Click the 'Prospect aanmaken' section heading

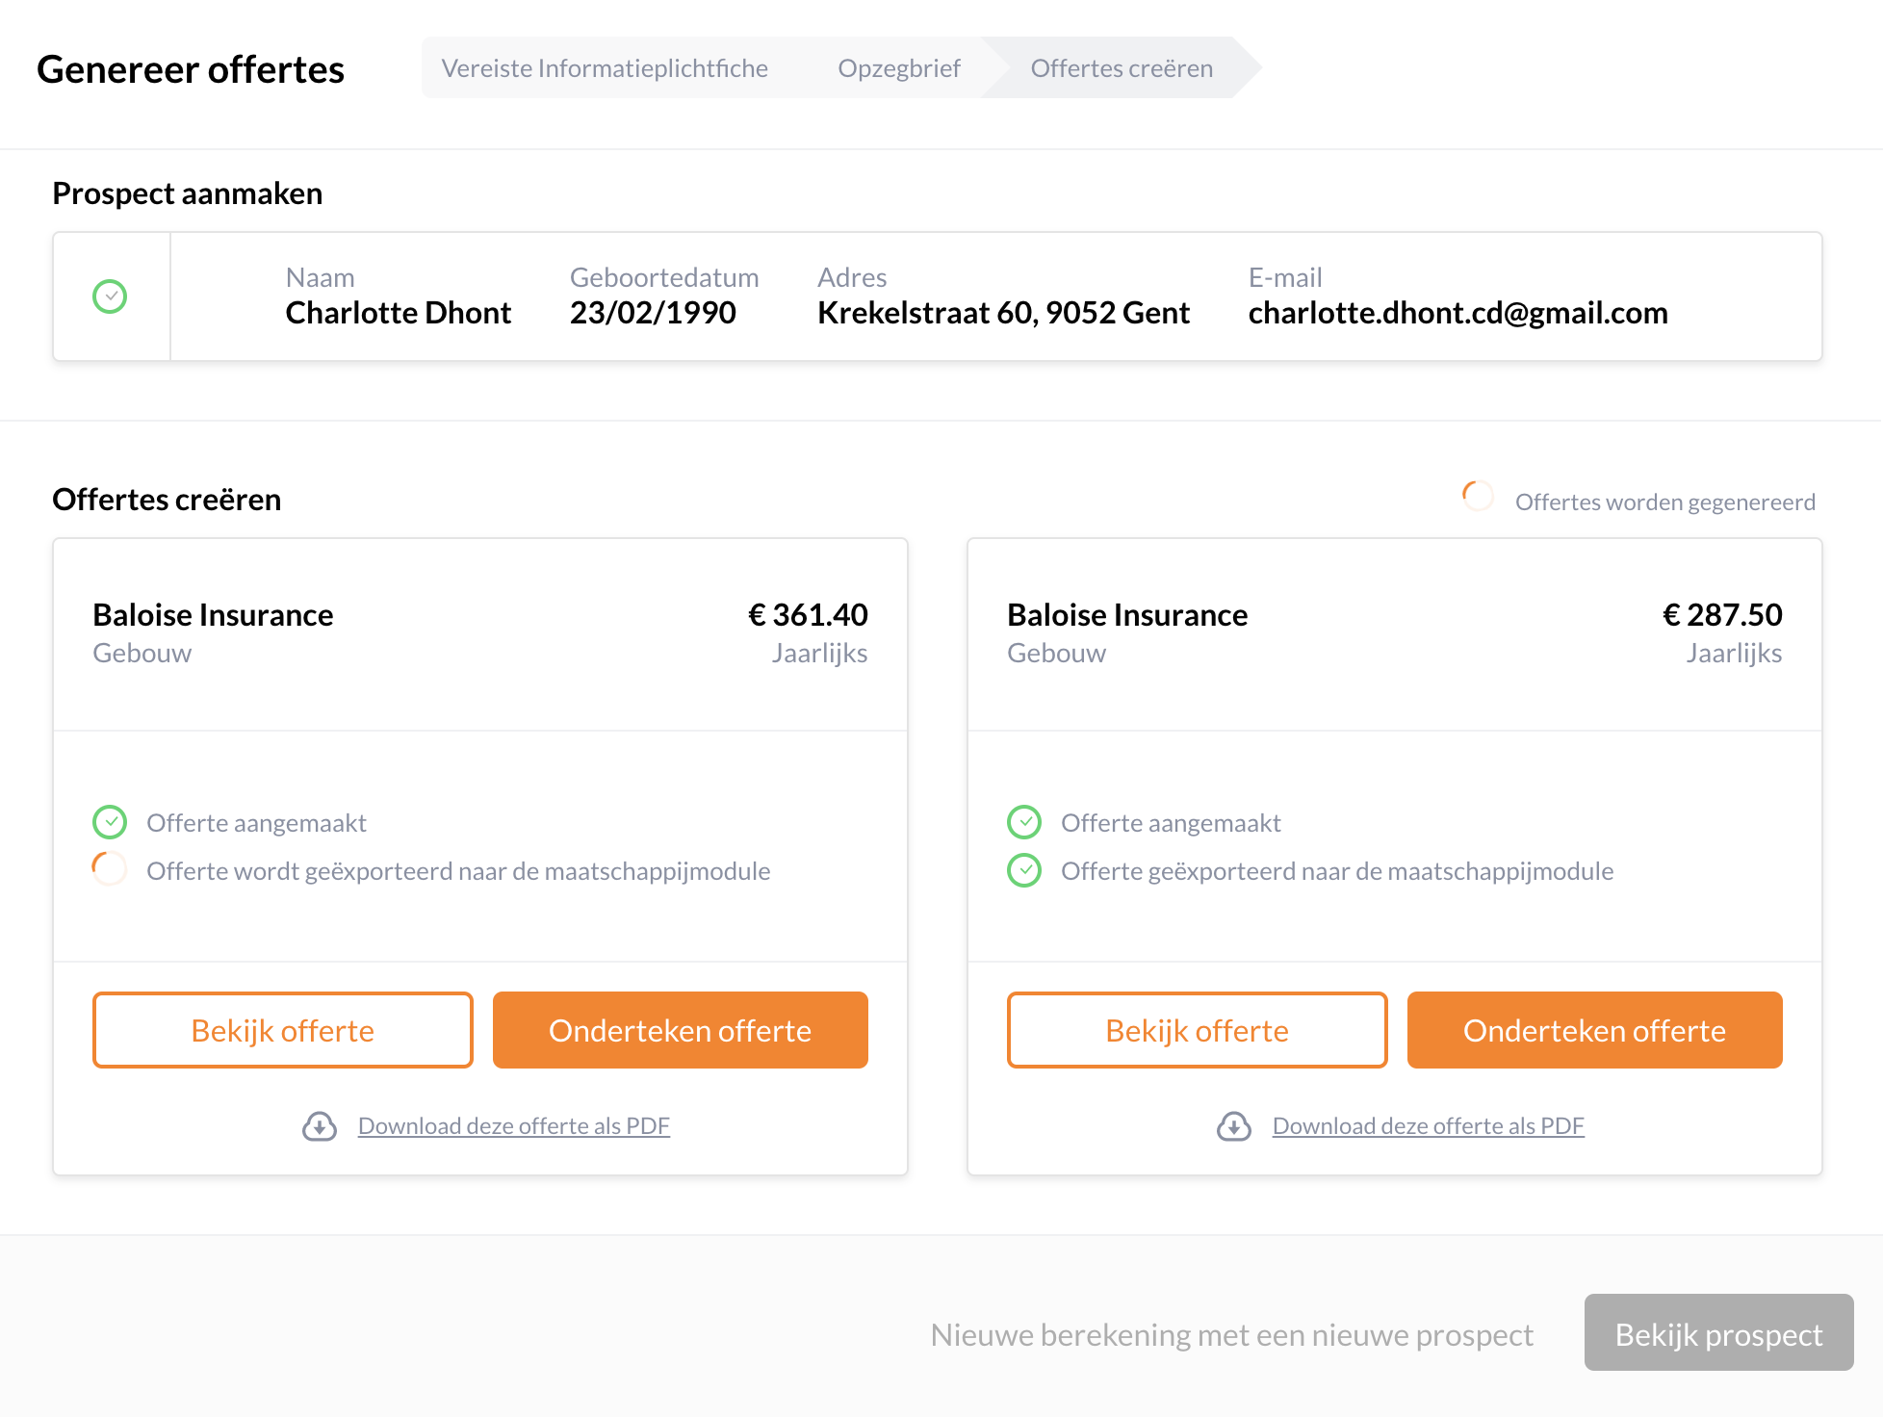pyautogui.click(x=188, y=193)
